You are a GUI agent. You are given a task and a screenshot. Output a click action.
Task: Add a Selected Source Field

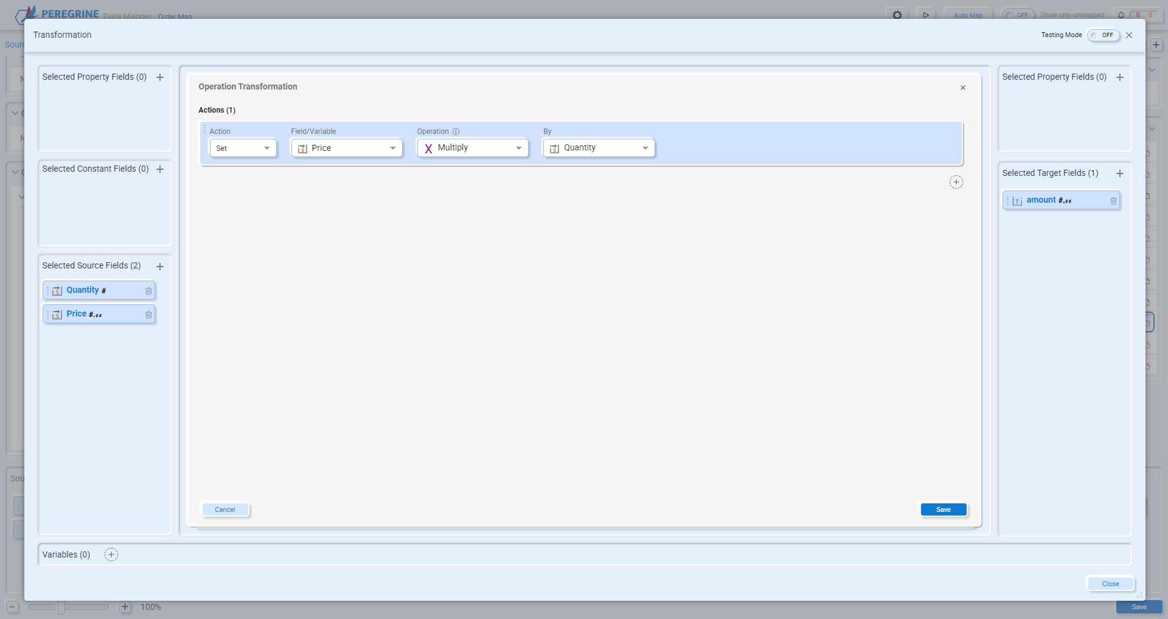(160, 267)
